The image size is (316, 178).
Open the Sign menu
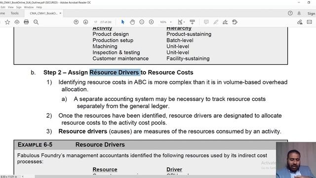click(19, 7)
